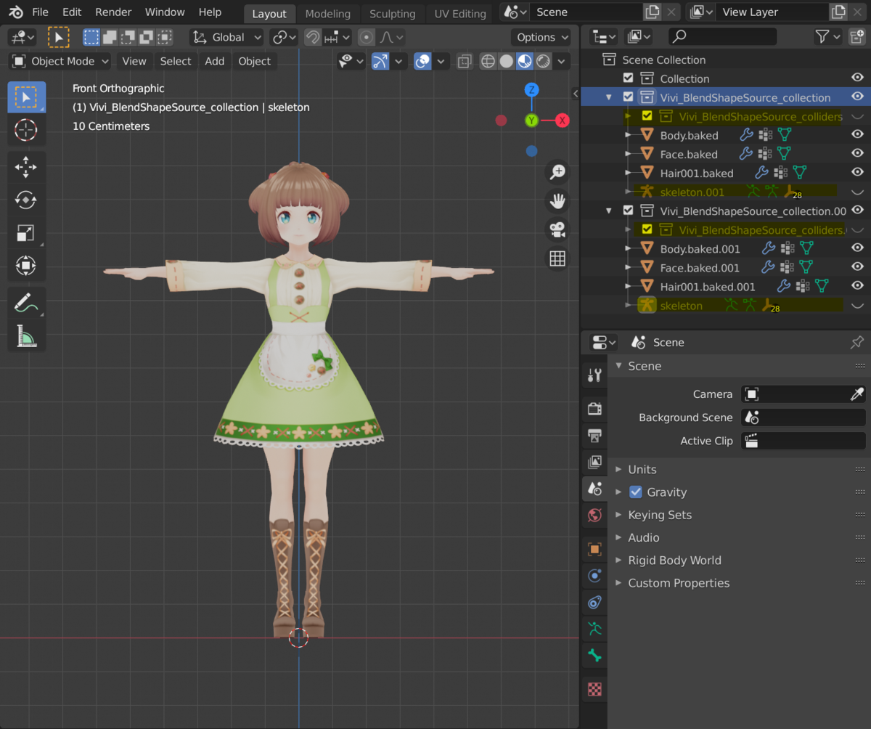Open the Options dropdown
871x729 pixels.
click(x=543, y=37)
